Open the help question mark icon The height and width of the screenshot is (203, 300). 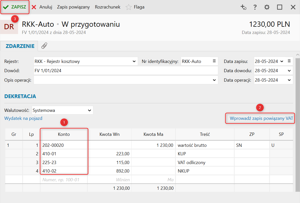tap(255, 7)
